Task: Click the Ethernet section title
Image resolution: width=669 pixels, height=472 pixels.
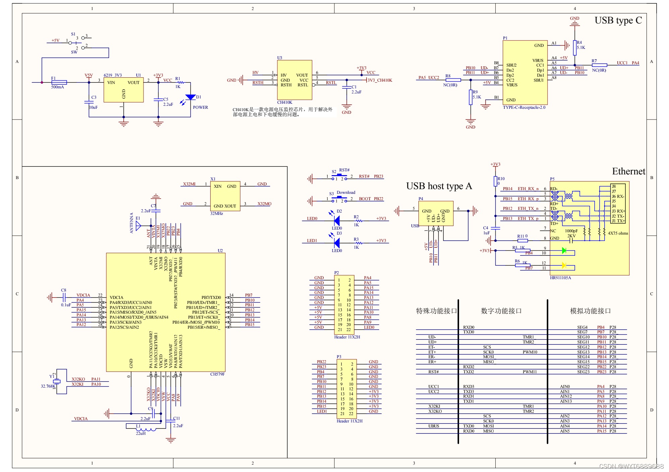Action: tap(628, 171)
